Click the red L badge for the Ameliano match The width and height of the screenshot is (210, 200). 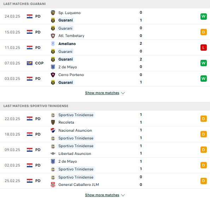(x=203, y=48)
